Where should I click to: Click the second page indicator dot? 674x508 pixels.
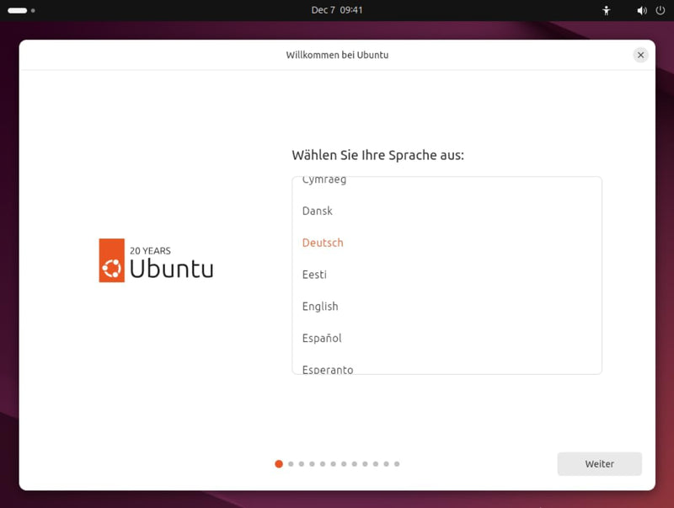pos(291,463)
